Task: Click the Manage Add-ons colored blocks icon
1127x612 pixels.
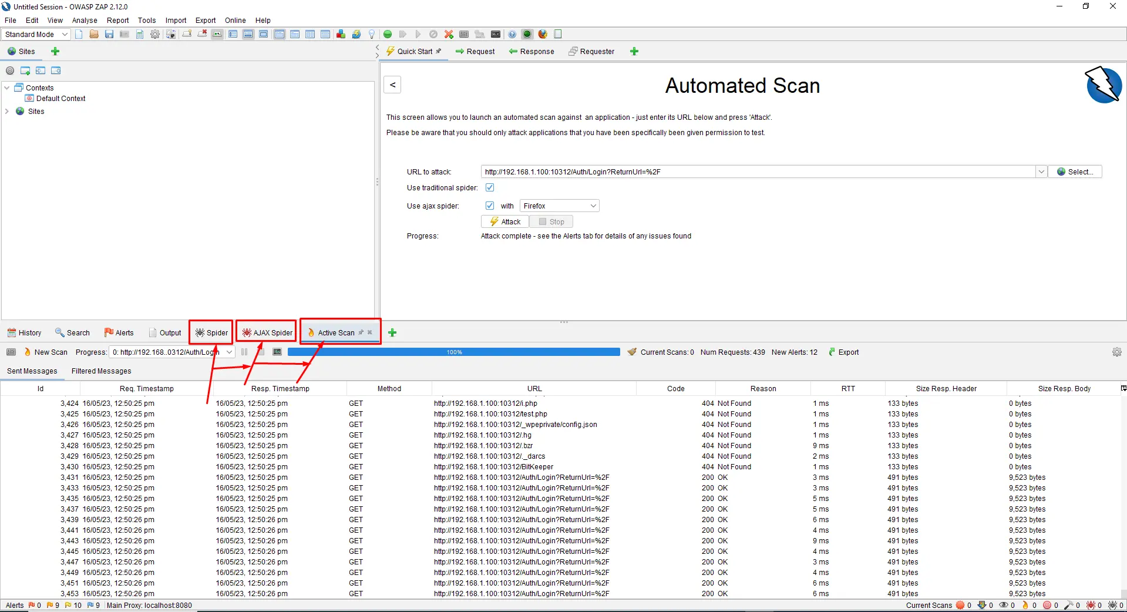Action: (341, 34)
